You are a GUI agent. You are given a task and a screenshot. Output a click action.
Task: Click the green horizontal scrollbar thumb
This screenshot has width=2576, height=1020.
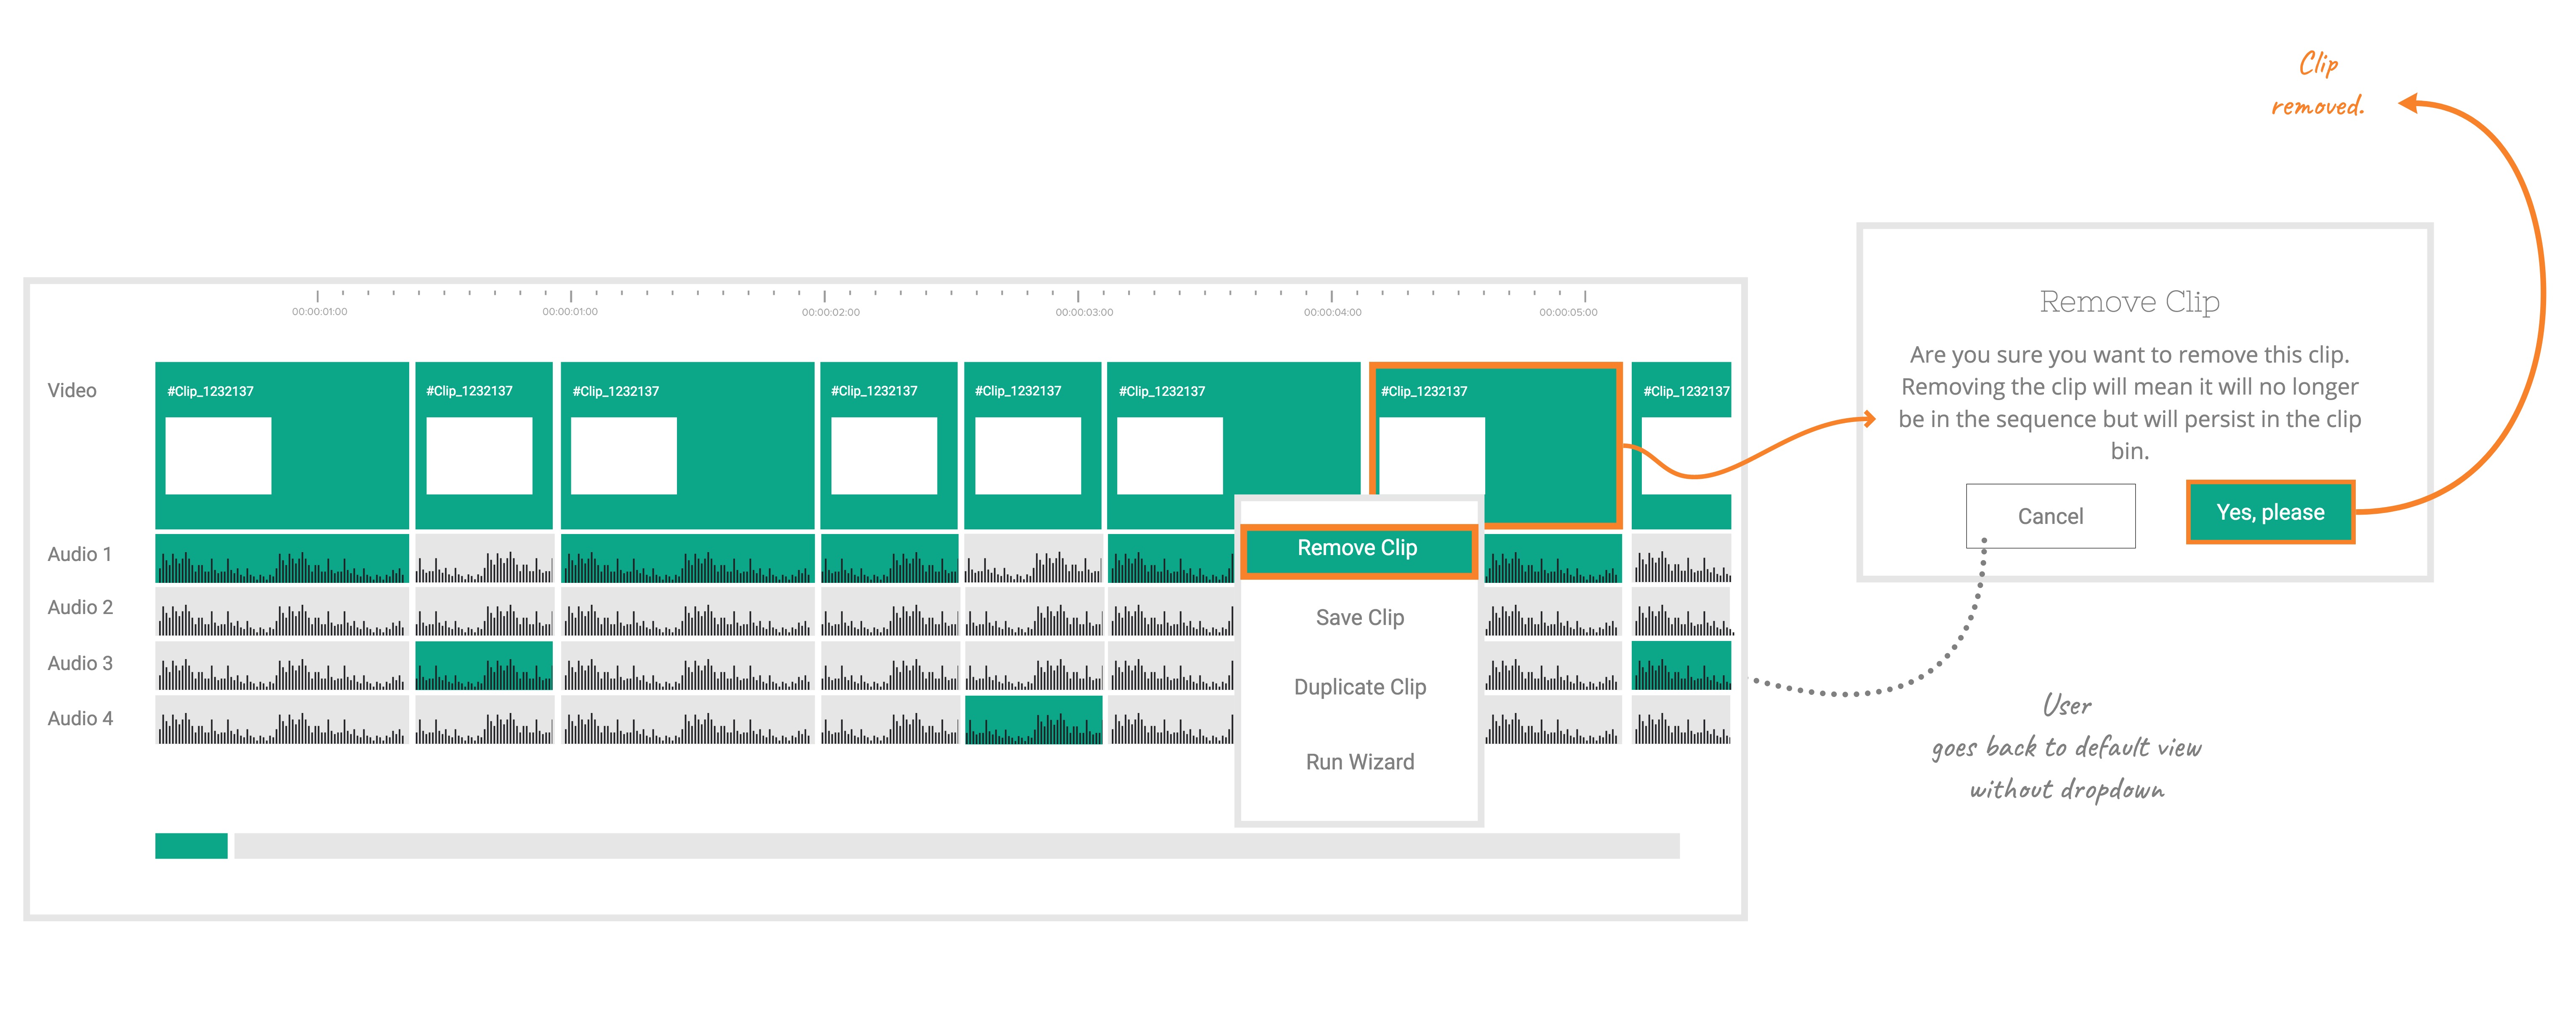[191, 846]
